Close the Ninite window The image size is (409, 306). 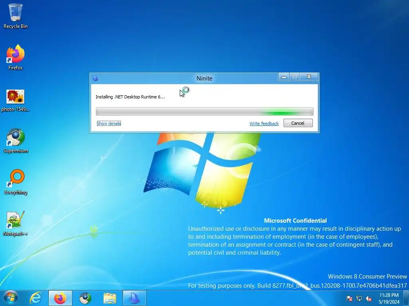click(309, 76)
